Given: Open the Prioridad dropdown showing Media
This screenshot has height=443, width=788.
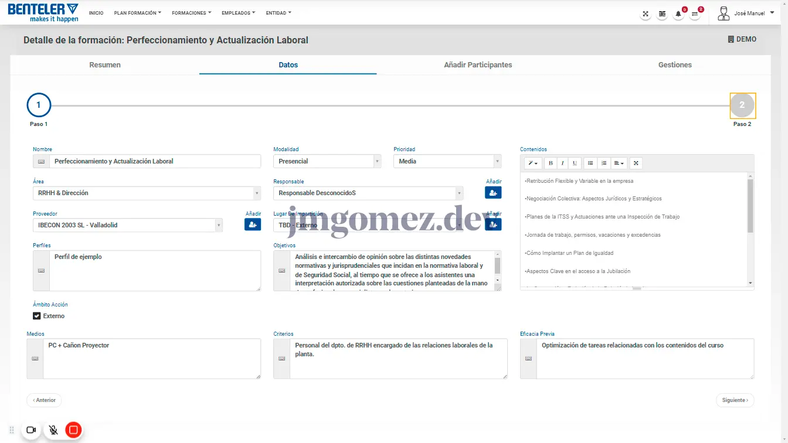Looking at the screenshot, I should 447,161.
